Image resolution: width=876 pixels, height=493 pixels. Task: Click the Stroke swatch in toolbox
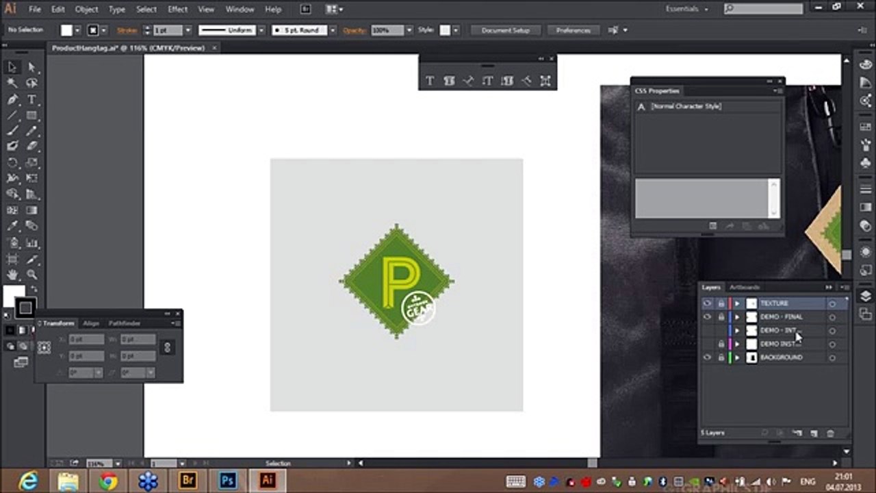point(25,307)
